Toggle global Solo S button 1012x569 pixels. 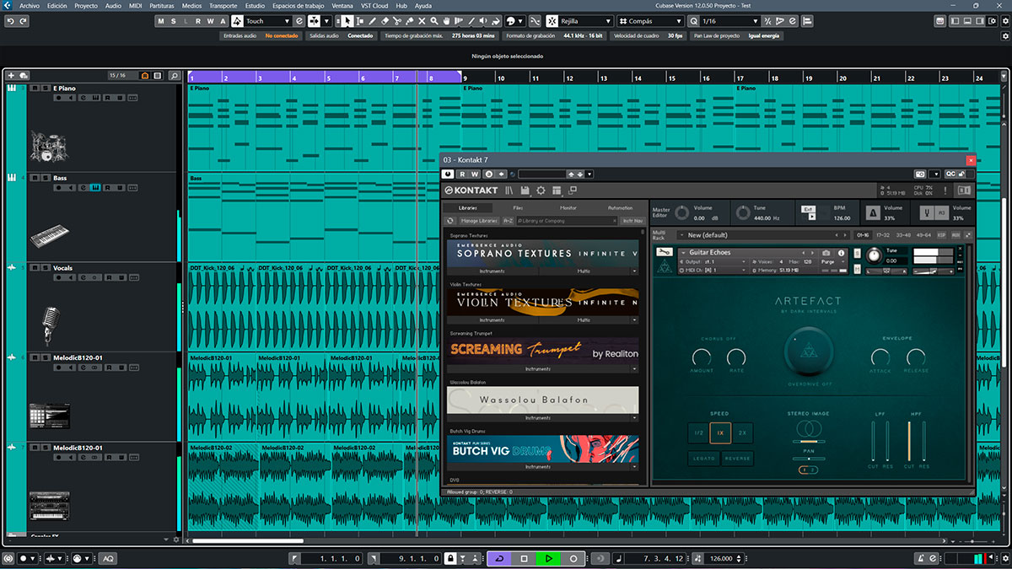173,20
